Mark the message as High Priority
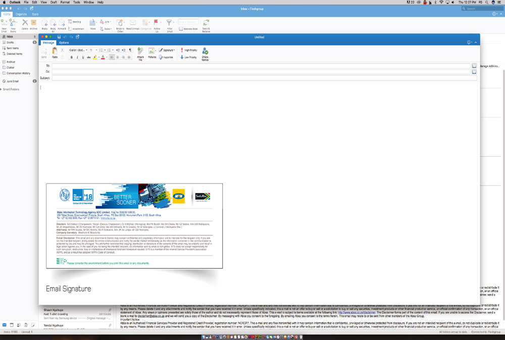This screenshot has height=340, width=505. 189,51
